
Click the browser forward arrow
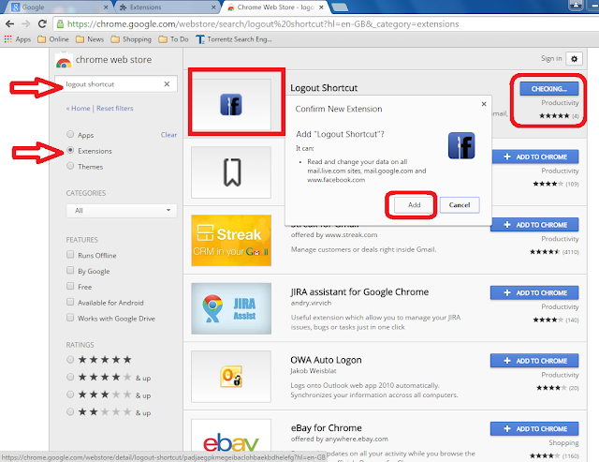26,24
